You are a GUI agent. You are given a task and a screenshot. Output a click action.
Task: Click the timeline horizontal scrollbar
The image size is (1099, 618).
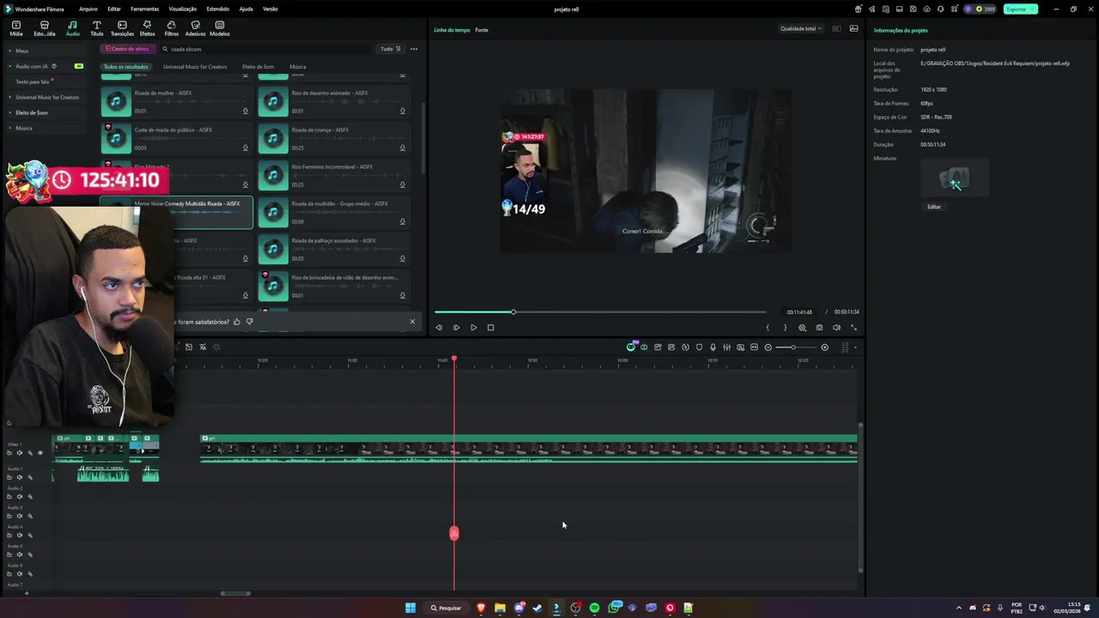click(x=235, y=593)
